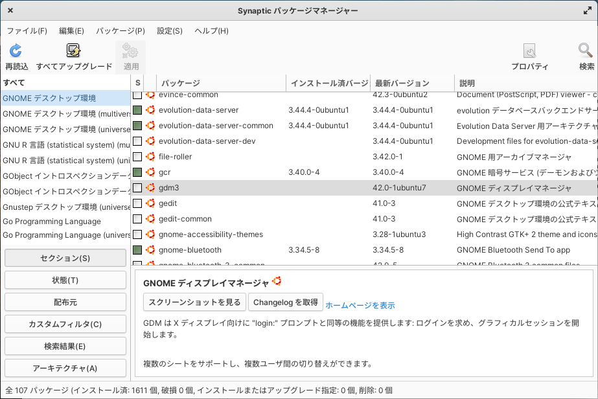Open the 編集(E) menu
Viewport: 598px width, 399px height.
[71, 31]
